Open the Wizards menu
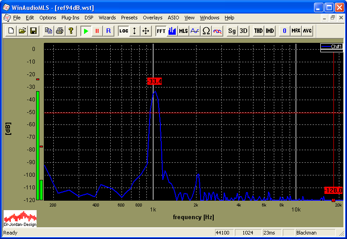The width and height of the screenshot is (347, 239). click(107, 18)
